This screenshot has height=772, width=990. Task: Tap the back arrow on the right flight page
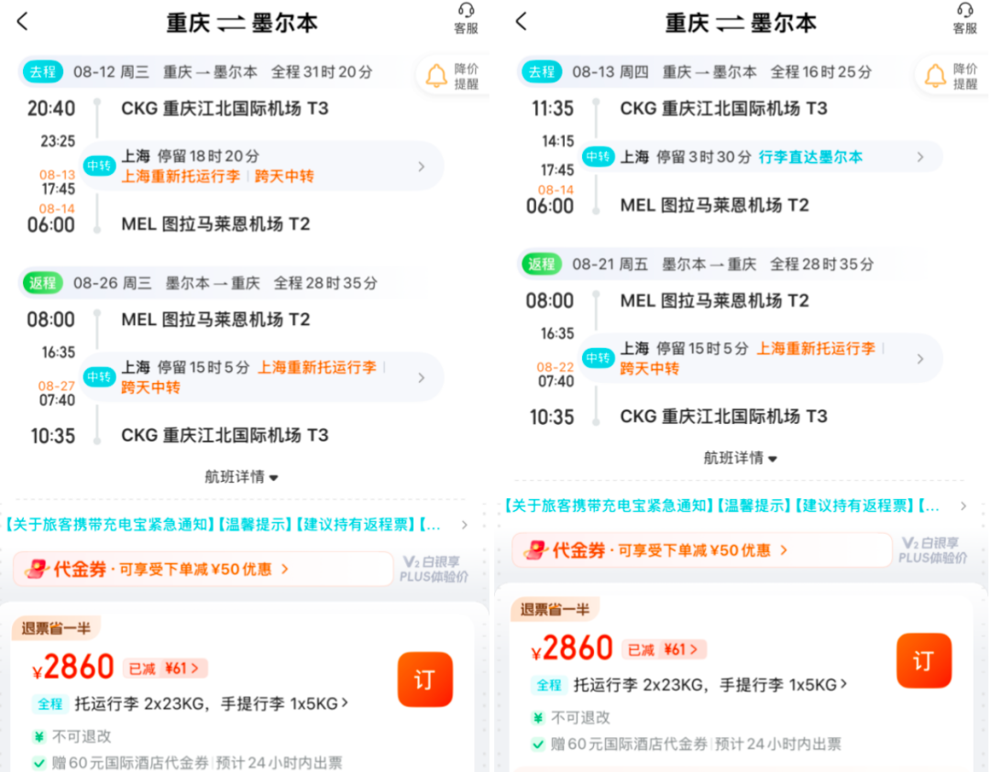(x=519, y=22)
